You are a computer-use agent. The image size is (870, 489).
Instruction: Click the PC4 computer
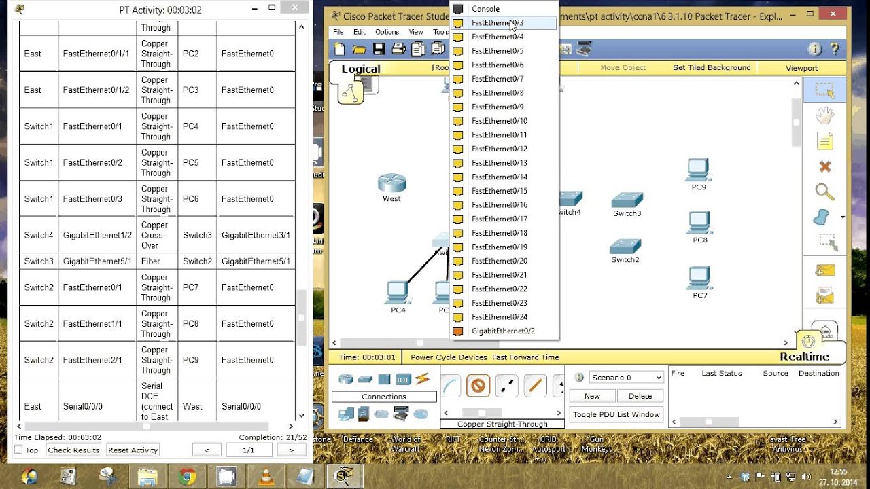tap(397, 293)
